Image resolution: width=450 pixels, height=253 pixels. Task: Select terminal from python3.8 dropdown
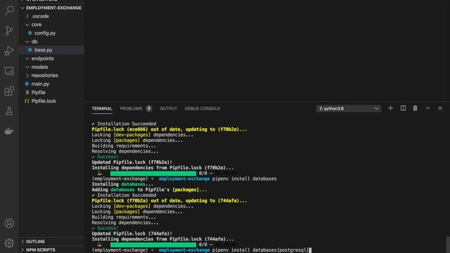(349, 108)
